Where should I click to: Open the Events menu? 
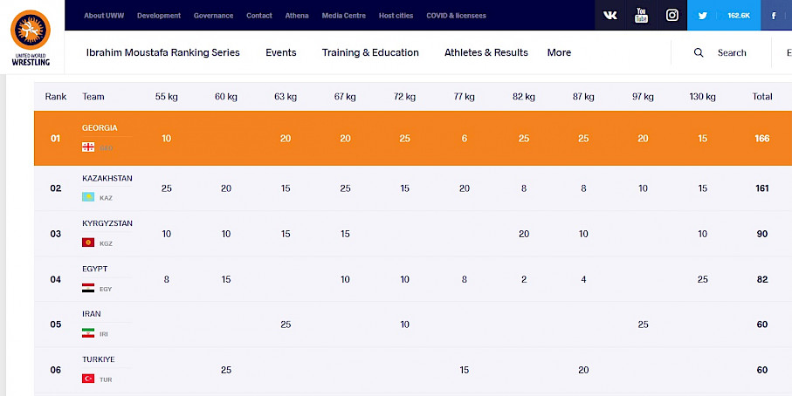tap(280, 53)
